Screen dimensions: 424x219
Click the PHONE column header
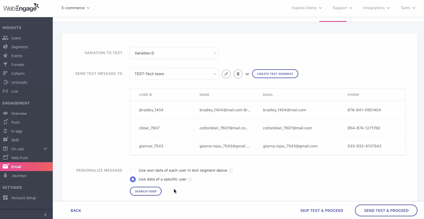353,95
